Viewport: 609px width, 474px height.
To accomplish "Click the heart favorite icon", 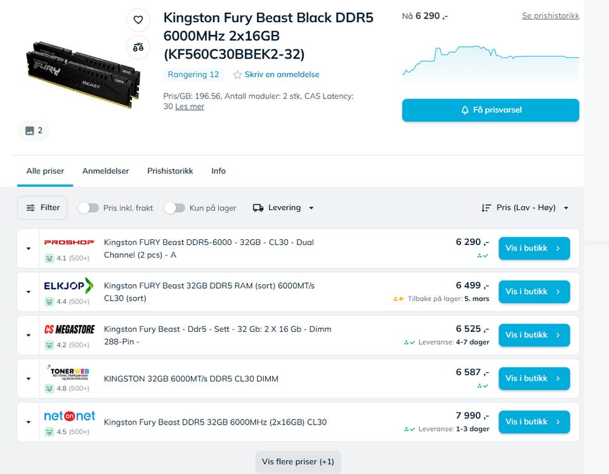I will click(138, 20).
